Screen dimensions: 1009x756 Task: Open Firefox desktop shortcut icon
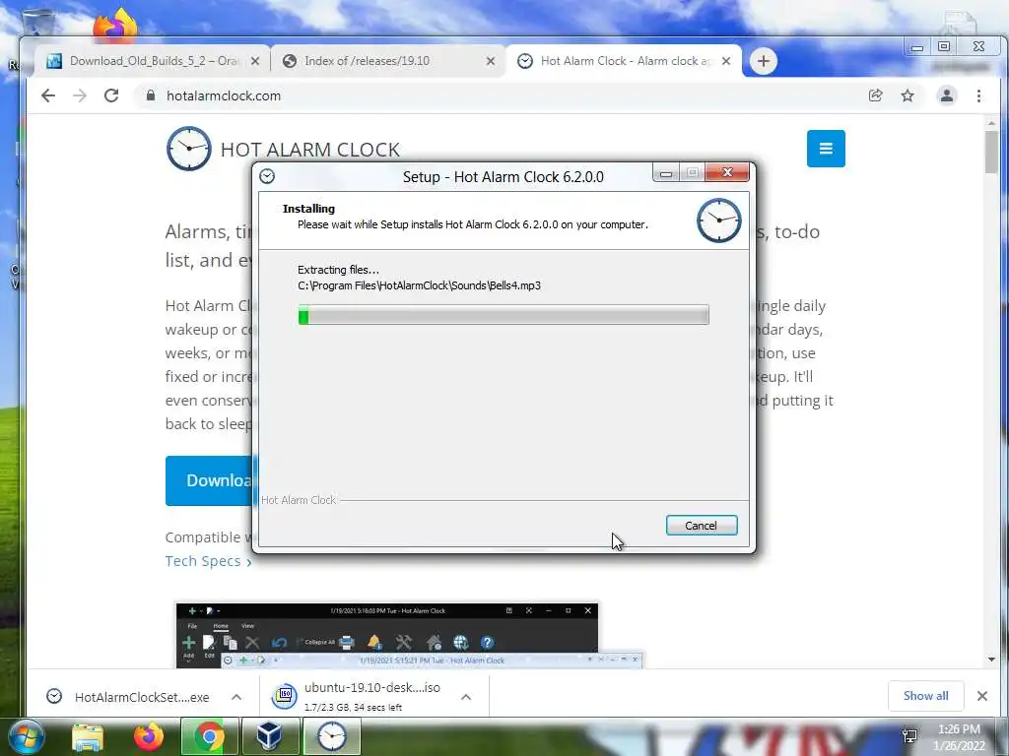tap(115, 26)
